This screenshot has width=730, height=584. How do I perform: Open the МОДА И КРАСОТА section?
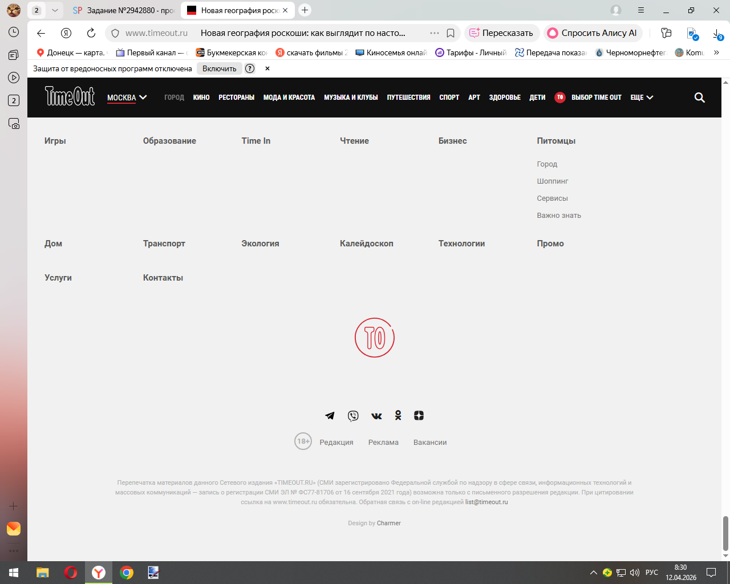(x=289, y=98)
